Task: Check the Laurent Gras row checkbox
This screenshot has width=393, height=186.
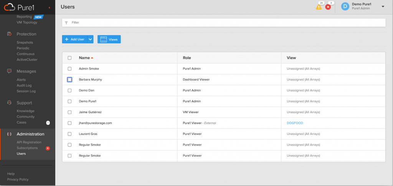Action: [69, 134]
